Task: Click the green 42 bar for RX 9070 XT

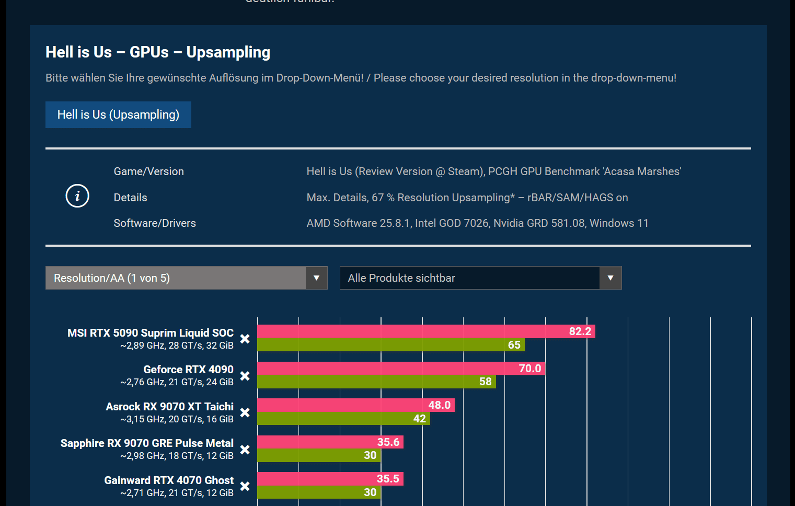Action: pos(343,419)
